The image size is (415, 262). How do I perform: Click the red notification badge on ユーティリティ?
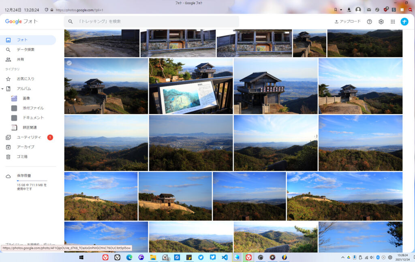coord(50,137)
